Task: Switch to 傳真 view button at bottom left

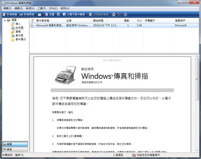Action: click(x=15, y=144)
